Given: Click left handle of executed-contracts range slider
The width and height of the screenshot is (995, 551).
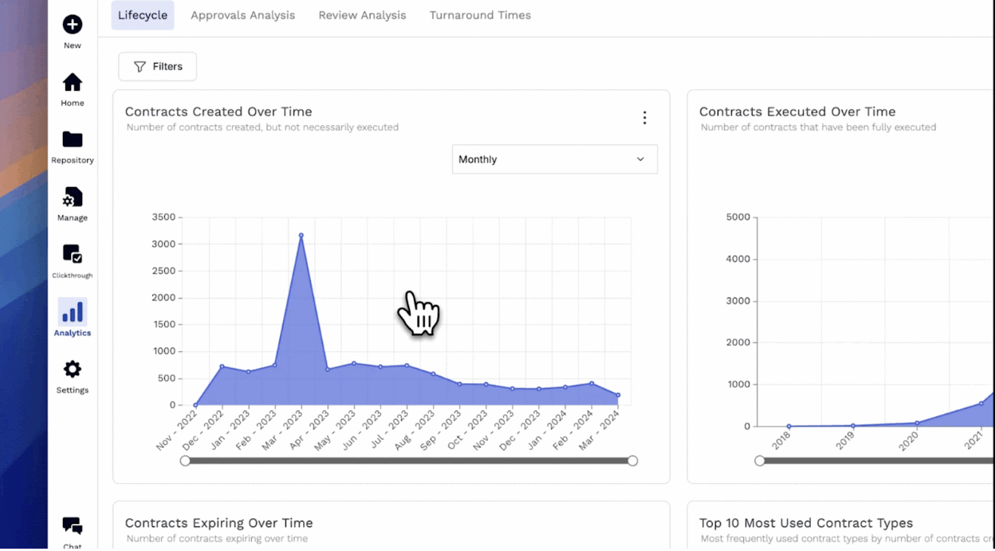Looking at the screenshot, I should click(x=760, y=460).
